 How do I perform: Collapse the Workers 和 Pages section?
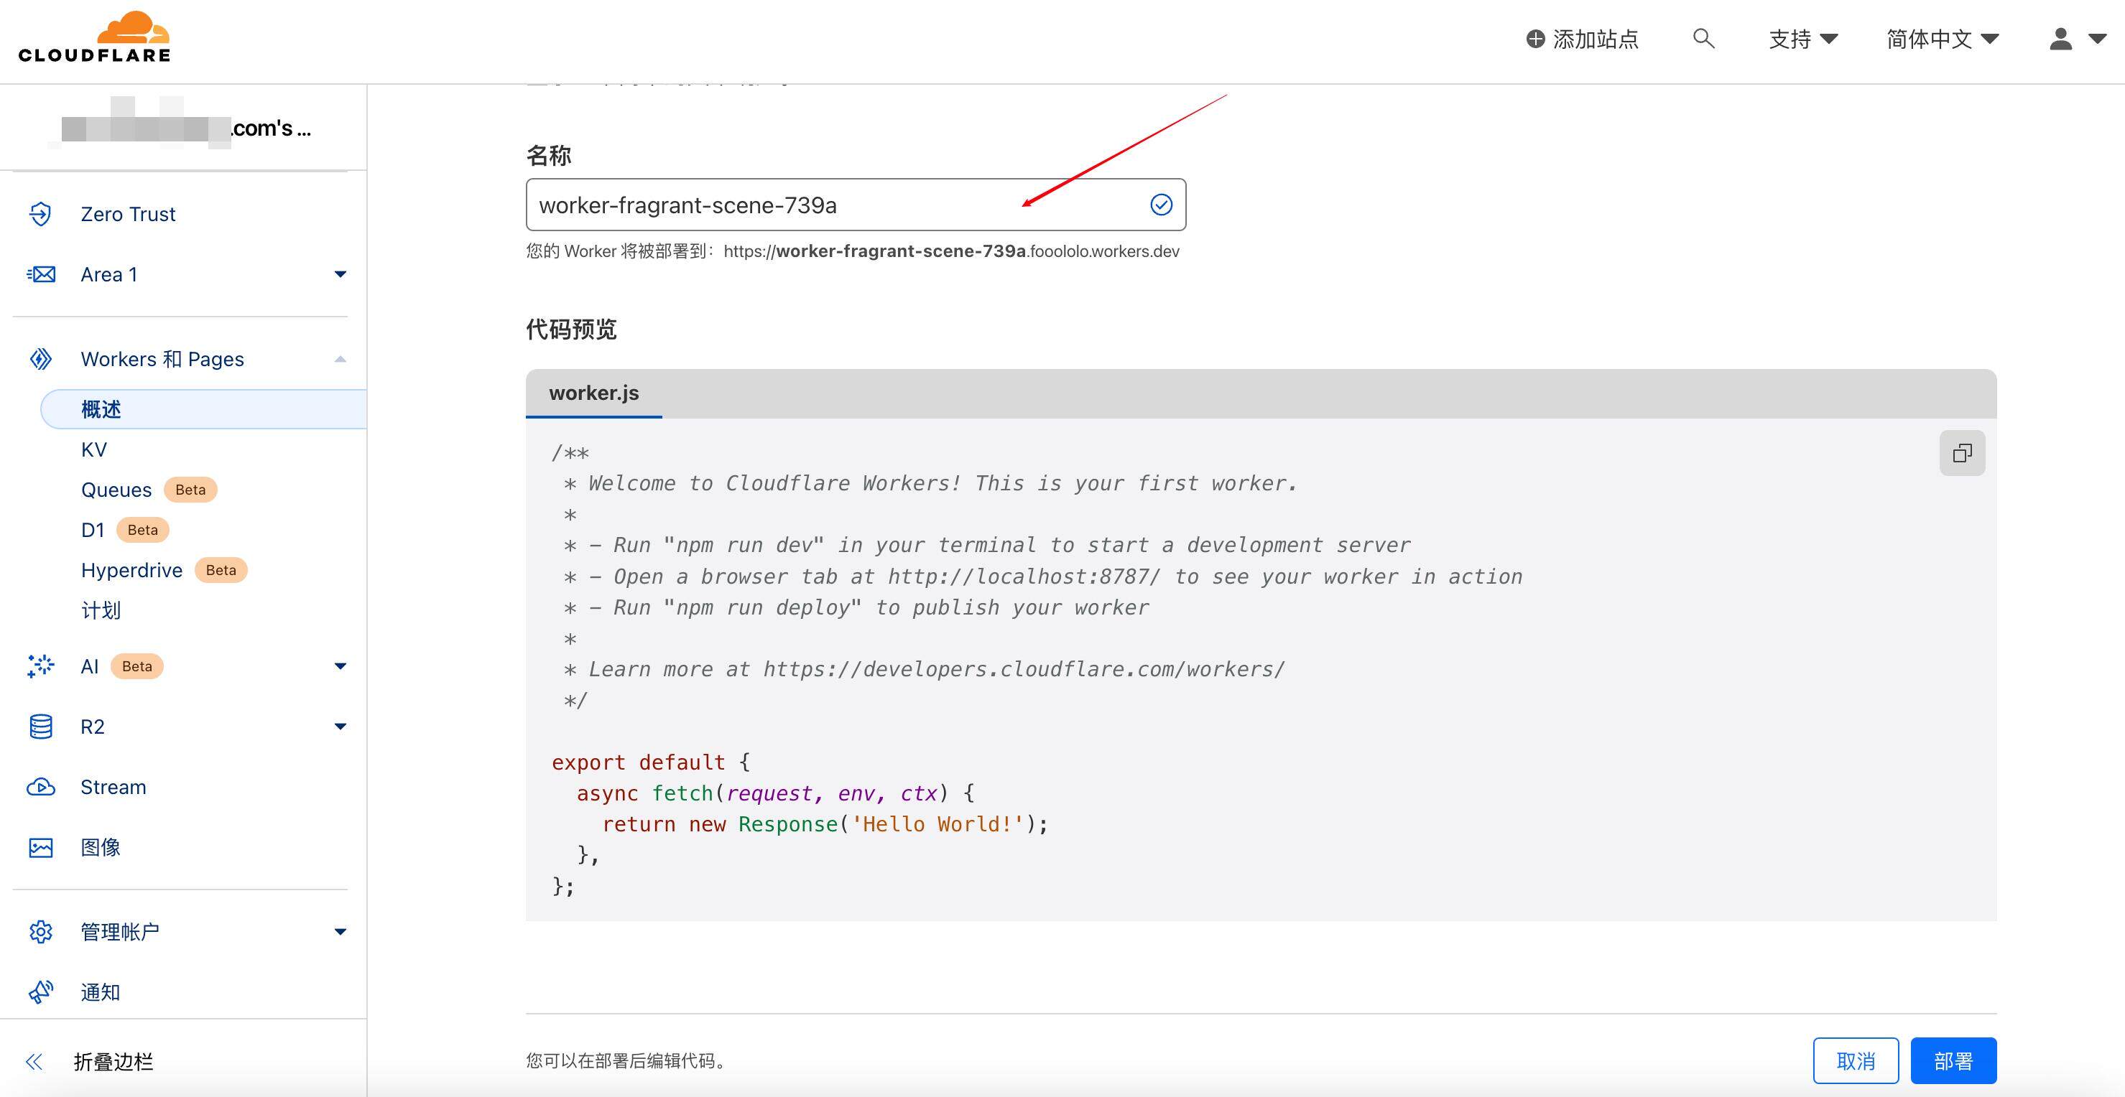point(339,358)
